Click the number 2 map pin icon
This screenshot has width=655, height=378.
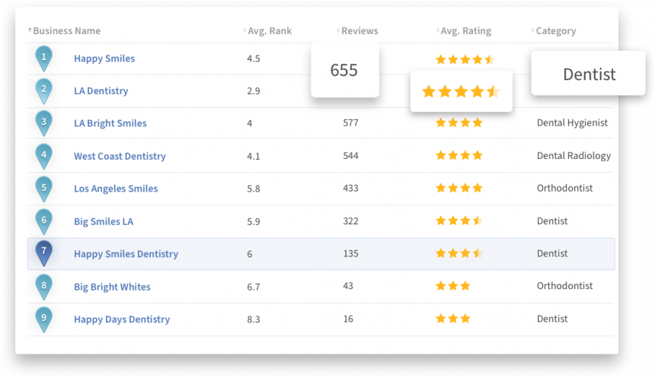click(x=44, y=90)
